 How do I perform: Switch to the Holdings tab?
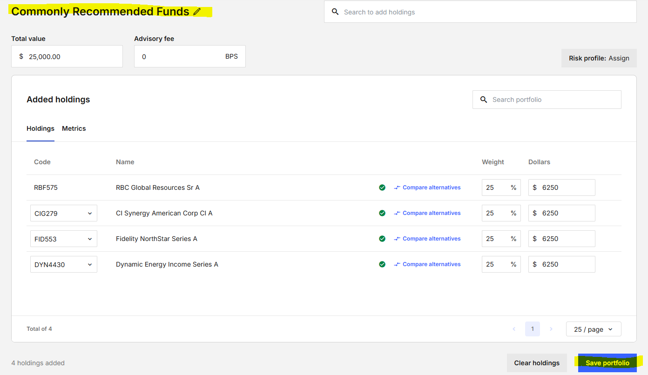tap(40, 128)
